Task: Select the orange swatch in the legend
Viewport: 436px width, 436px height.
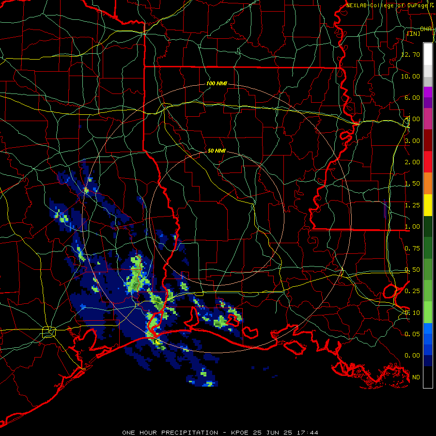Action: (428, 184)
